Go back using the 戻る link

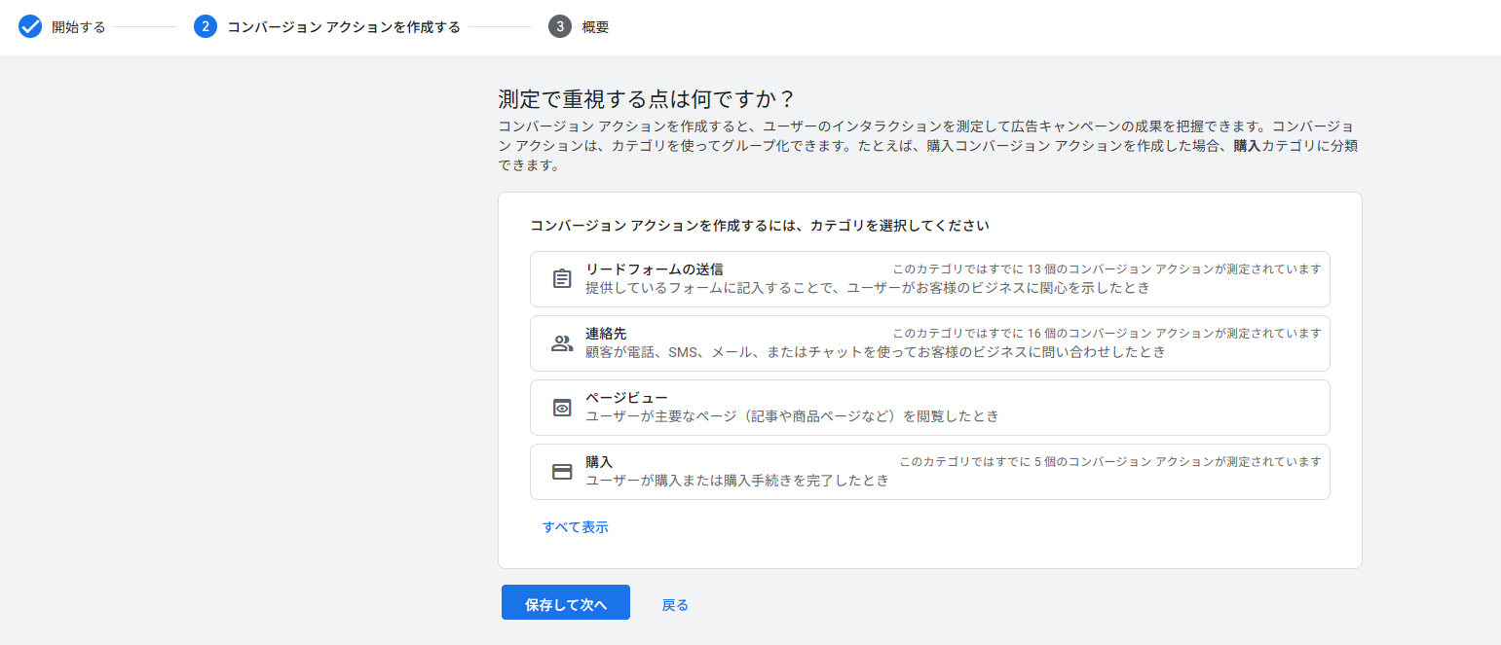(x=675, y=605)
